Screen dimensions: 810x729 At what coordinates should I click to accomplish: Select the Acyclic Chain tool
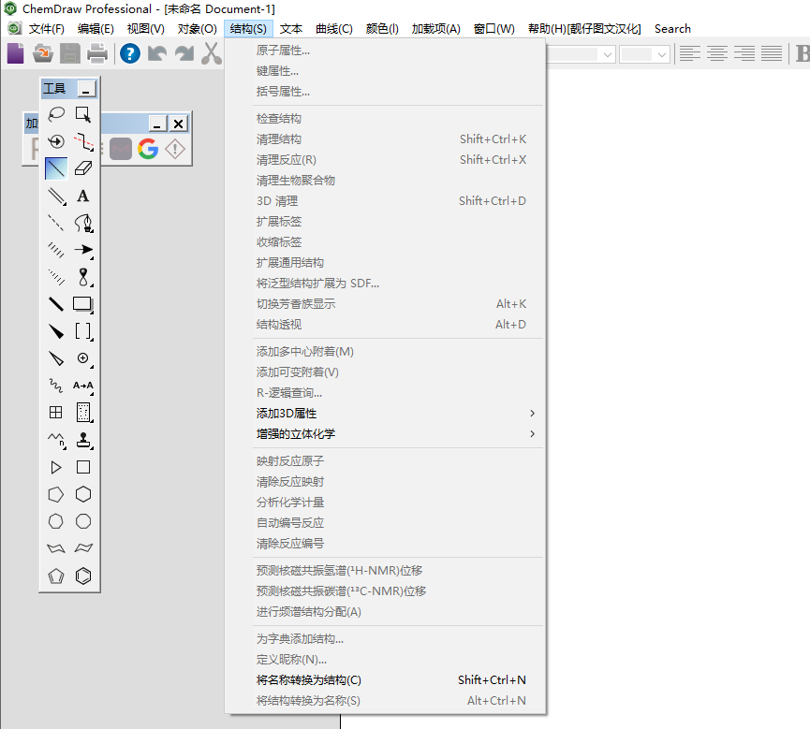pyautogui.click(x=56, y=440)
